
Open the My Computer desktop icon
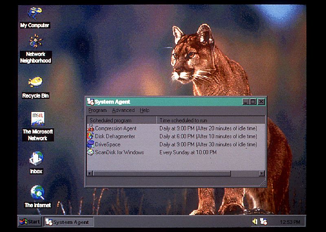(x=35, y=13)
